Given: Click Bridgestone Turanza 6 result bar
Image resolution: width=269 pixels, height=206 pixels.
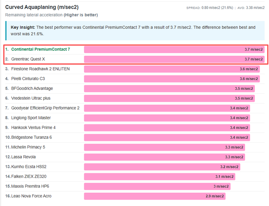Looking at the screenshot, I should point(167,138).
